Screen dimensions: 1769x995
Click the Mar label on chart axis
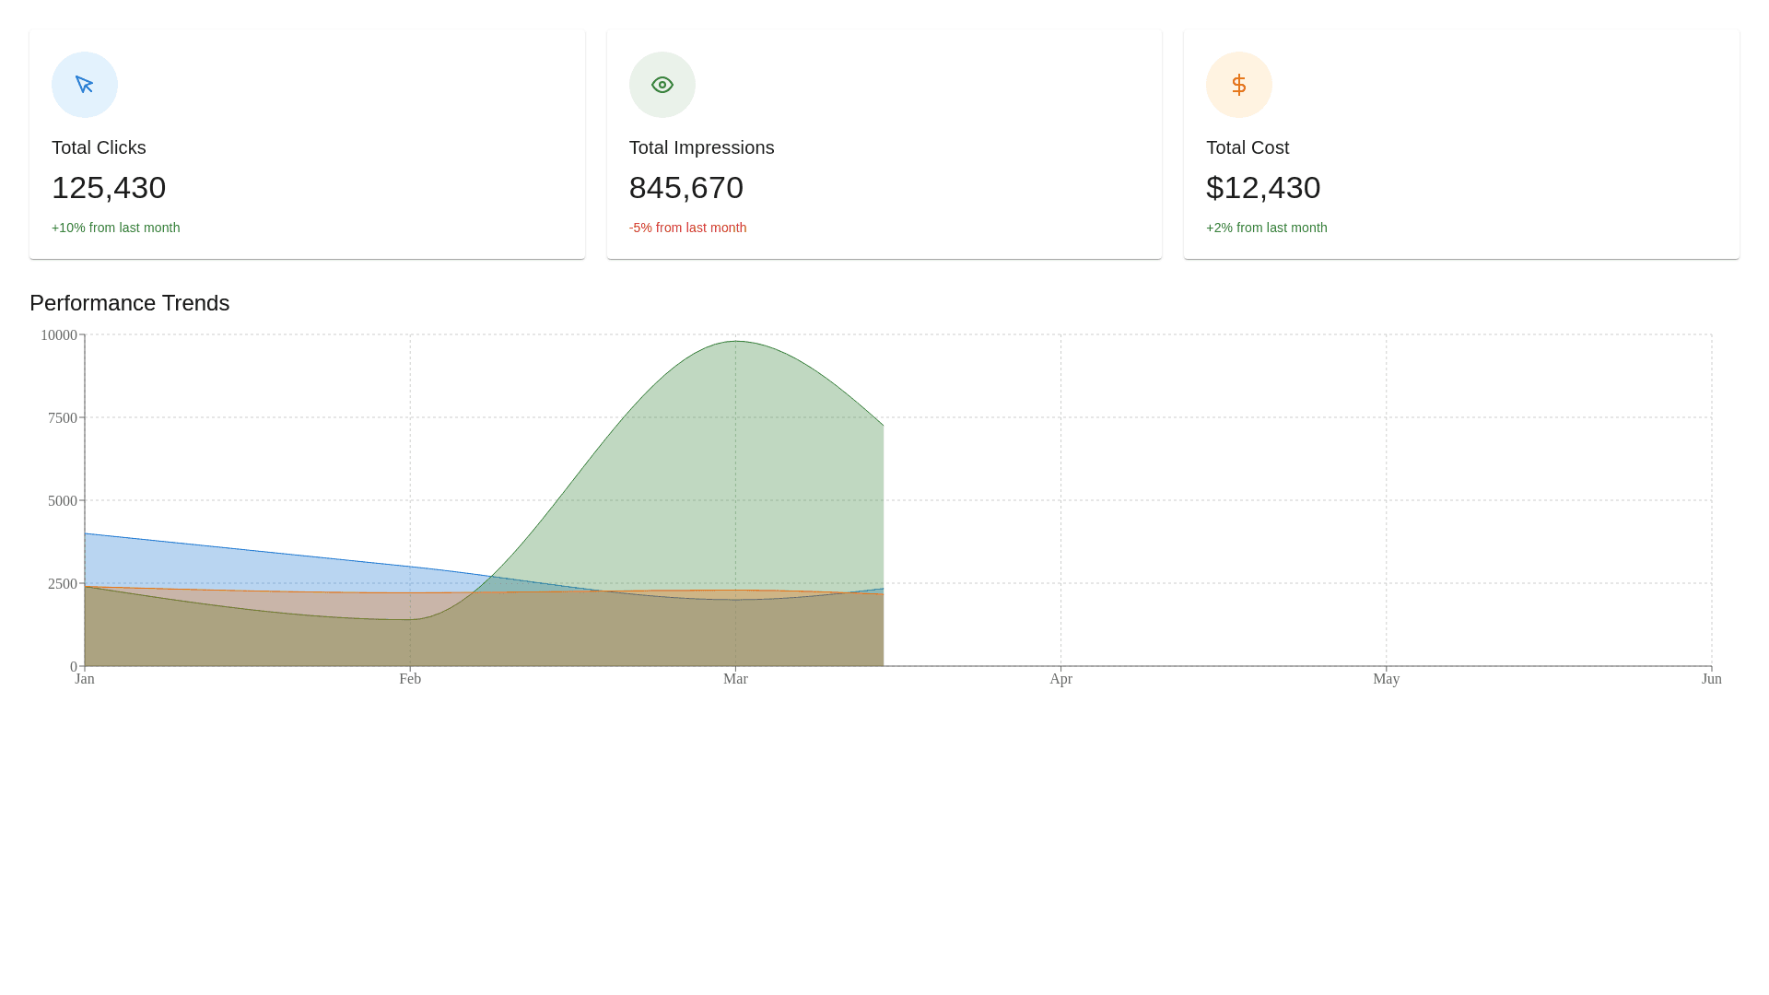[735, 679]
